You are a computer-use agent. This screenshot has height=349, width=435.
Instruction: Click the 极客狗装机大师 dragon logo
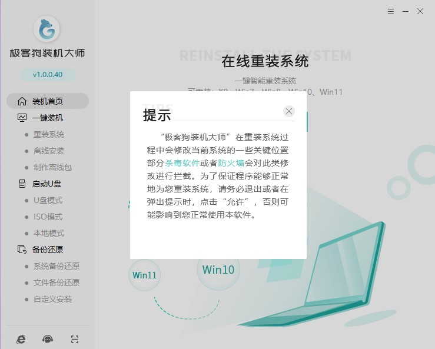[47, 30]
